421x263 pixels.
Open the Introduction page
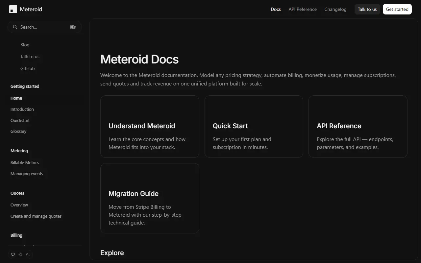tap(22, 109)
